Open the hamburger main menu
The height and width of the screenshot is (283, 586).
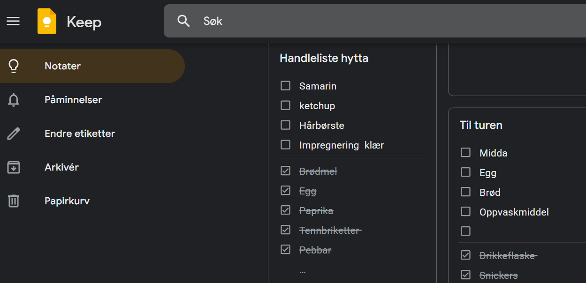13,21
